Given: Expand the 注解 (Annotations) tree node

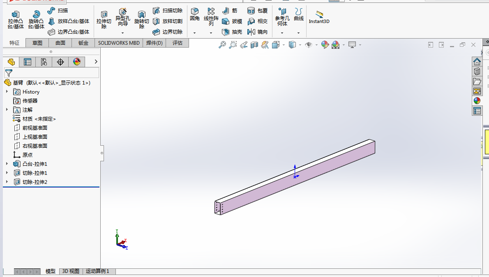Looking at the screenshot, I should click(x=7, y=110).
